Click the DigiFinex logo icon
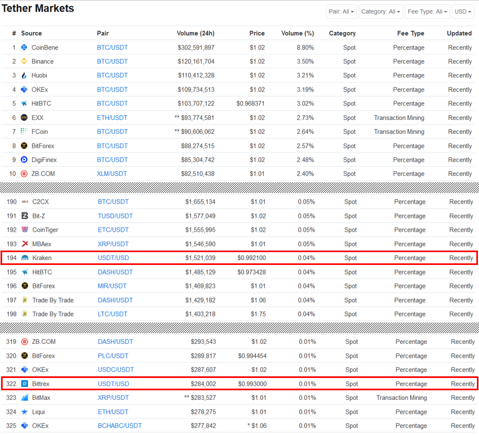This screenshot has height=435, width=479. (x=24, y=159)
